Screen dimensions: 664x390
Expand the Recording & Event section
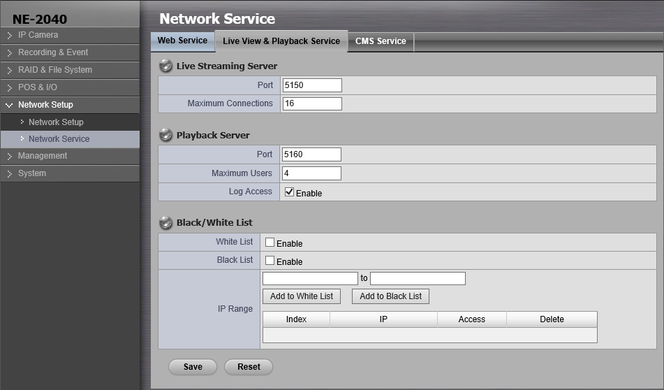tap(52, 52)
